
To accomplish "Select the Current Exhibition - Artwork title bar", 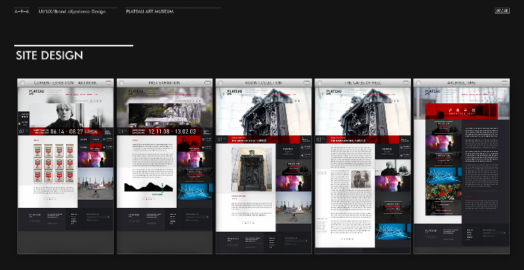I will pos(66,83).
